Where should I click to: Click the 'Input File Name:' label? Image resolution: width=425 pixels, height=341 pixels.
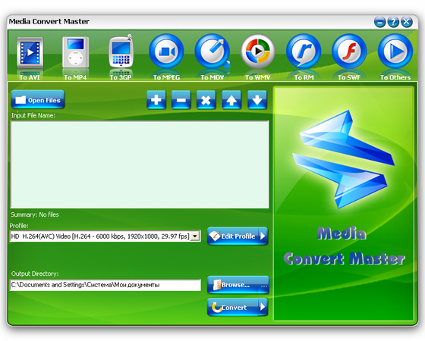[x=33, y=115]
